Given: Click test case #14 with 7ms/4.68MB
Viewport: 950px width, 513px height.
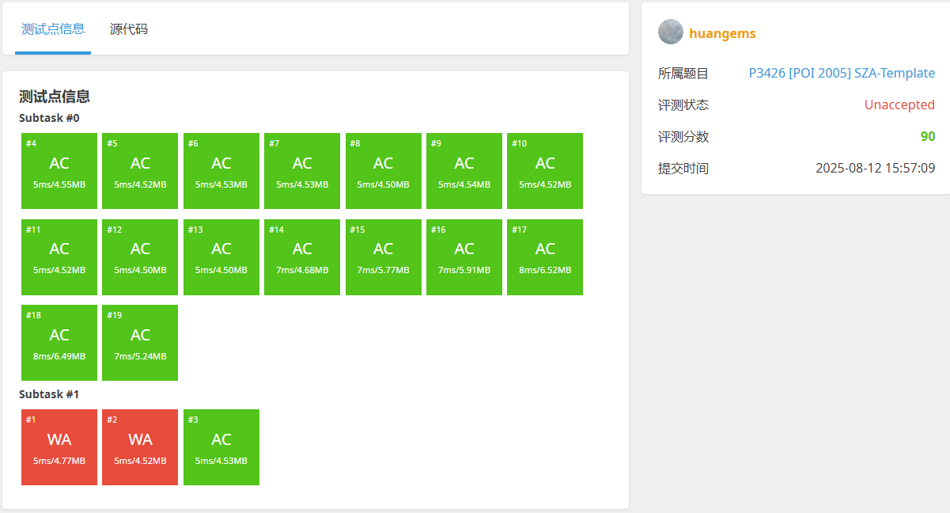Looking at the screenshot, I should click(302, 256).
